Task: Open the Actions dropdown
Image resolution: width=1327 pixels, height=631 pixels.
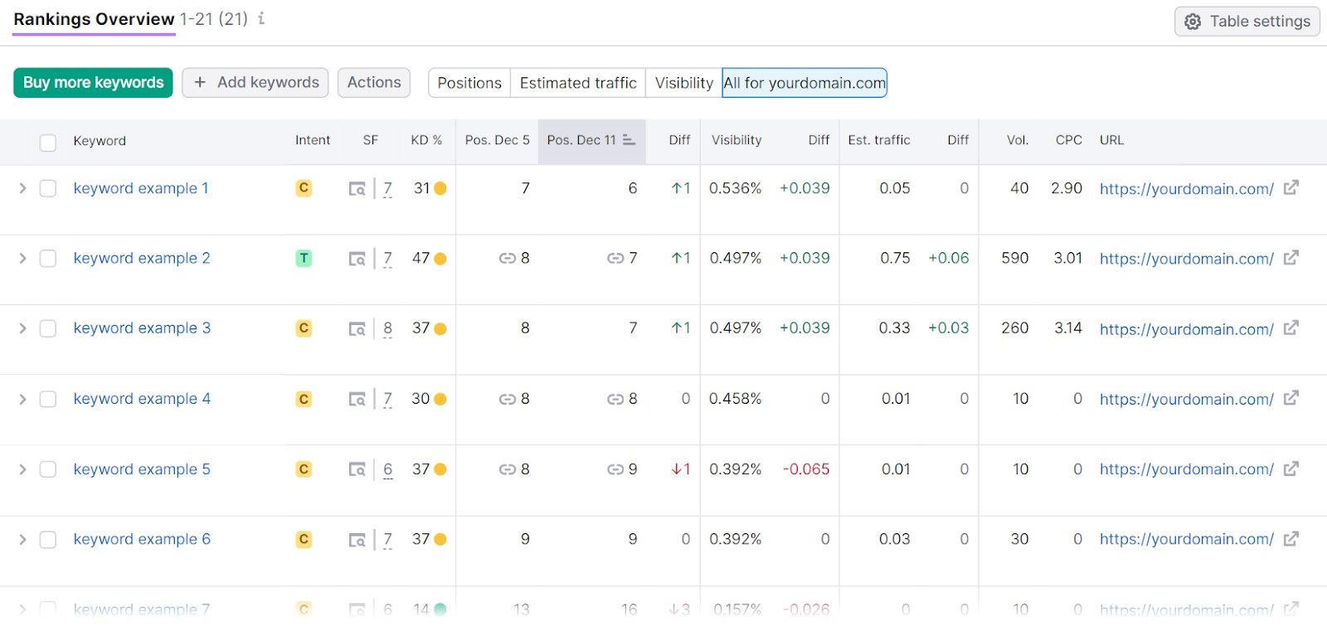Action: (x=374, y=83)
